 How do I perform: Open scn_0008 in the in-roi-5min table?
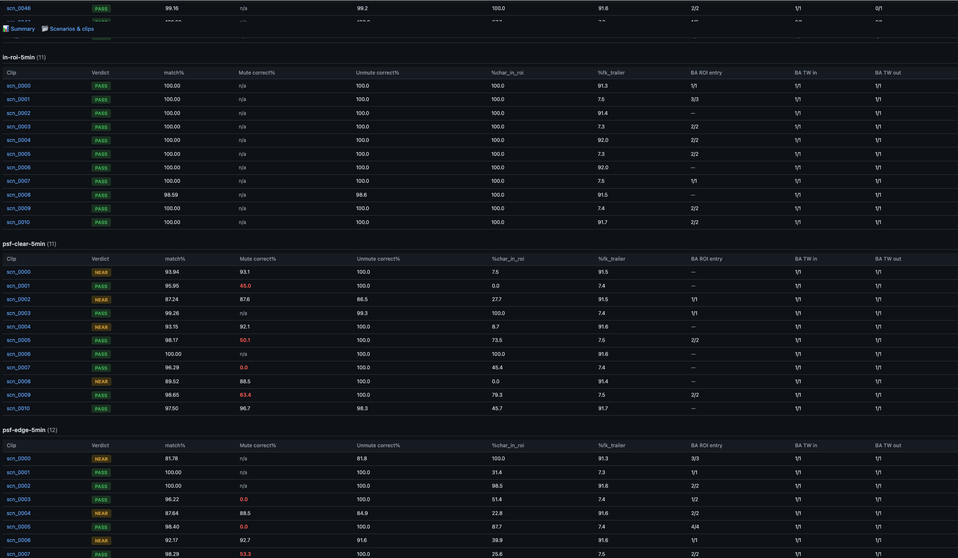[19, 195]
